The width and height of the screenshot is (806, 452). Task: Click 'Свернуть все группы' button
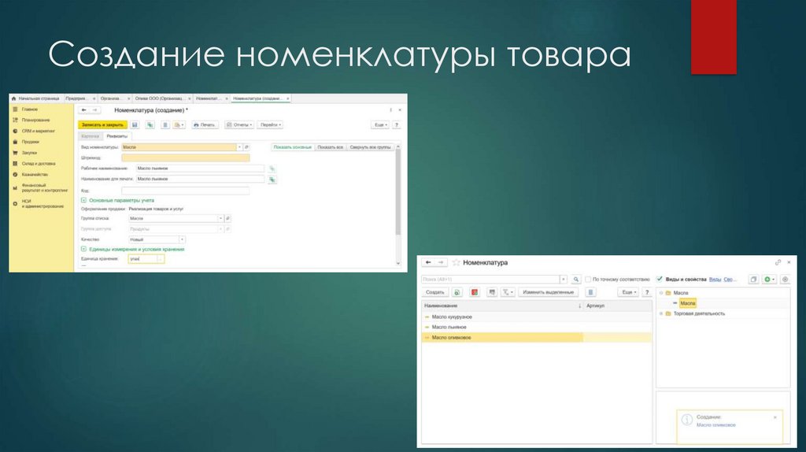tap(370, 147)
